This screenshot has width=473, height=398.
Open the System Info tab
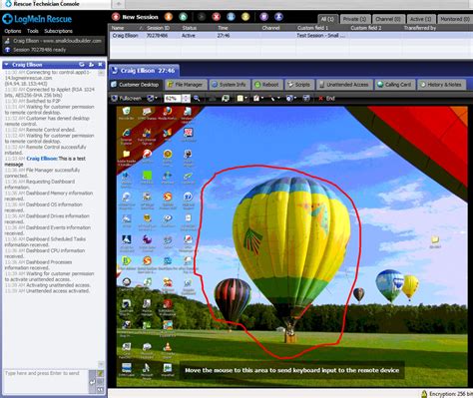click(230, 85)
